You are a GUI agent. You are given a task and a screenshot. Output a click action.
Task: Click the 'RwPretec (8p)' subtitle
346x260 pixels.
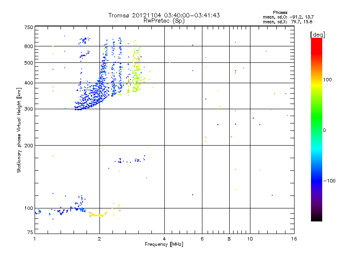164,21
